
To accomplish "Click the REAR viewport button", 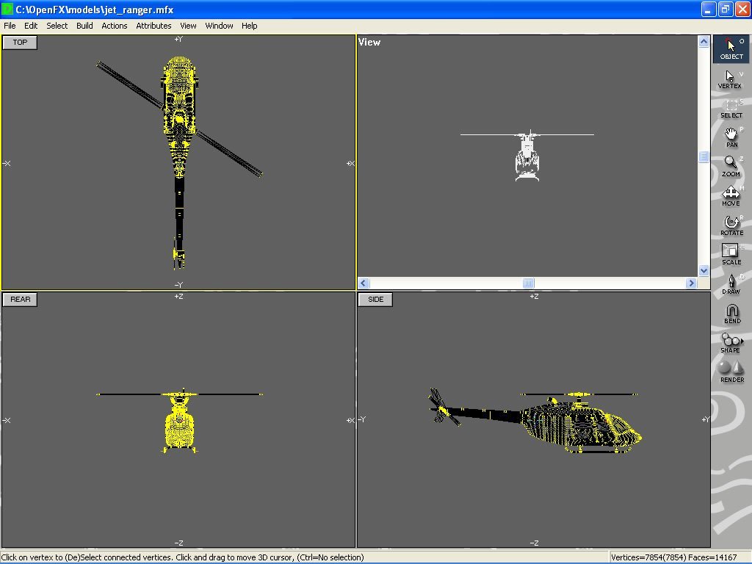I will coord(20,300).
